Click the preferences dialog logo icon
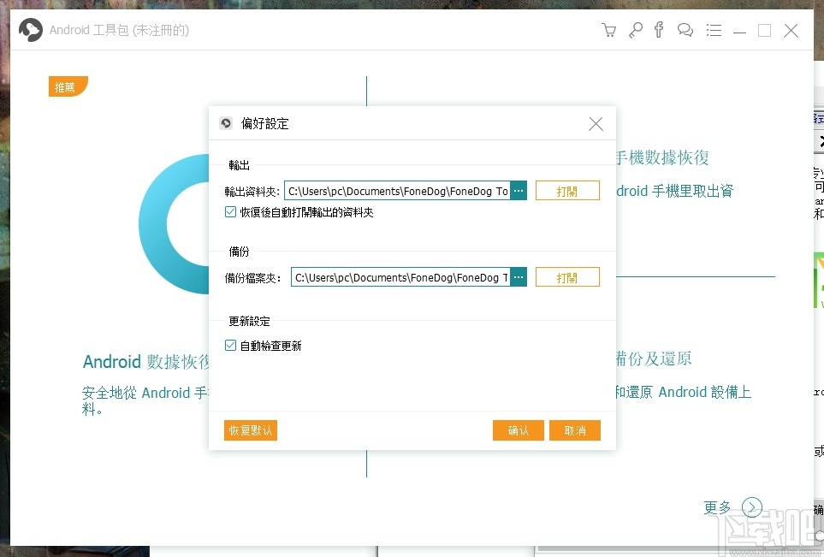The width and height of the screenshot is (824, 557). point(225,123)
